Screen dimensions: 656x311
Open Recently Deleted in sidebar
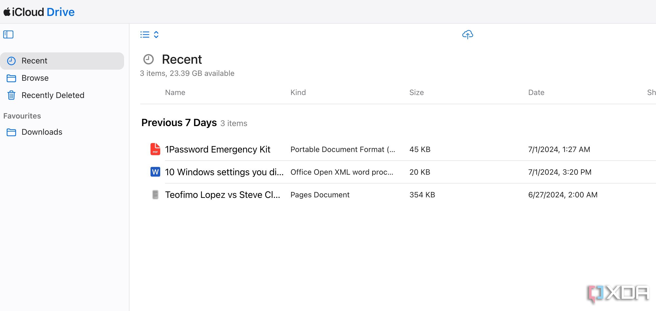click(x=62, y=95)
